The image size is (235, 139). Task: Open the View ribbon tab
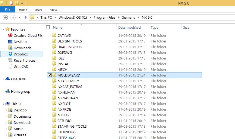pos(53,10)
